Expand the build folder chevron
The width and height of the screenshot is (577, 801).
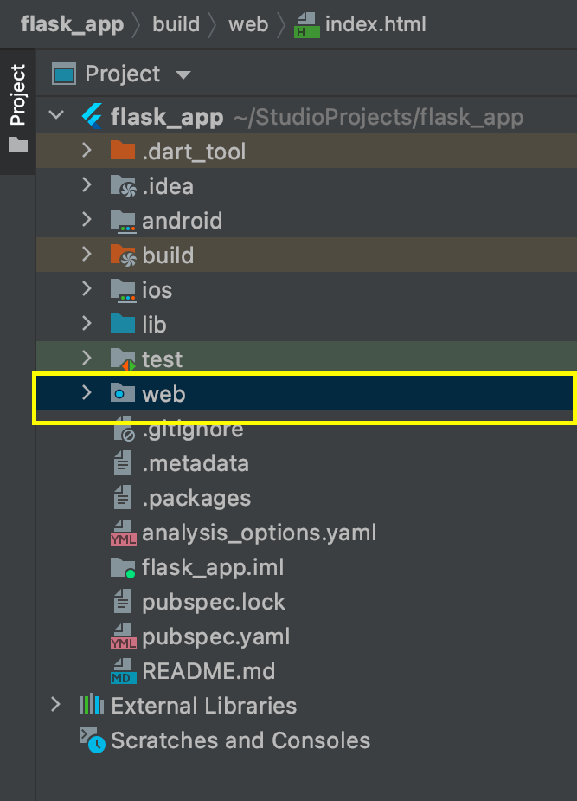coord(87,255)
